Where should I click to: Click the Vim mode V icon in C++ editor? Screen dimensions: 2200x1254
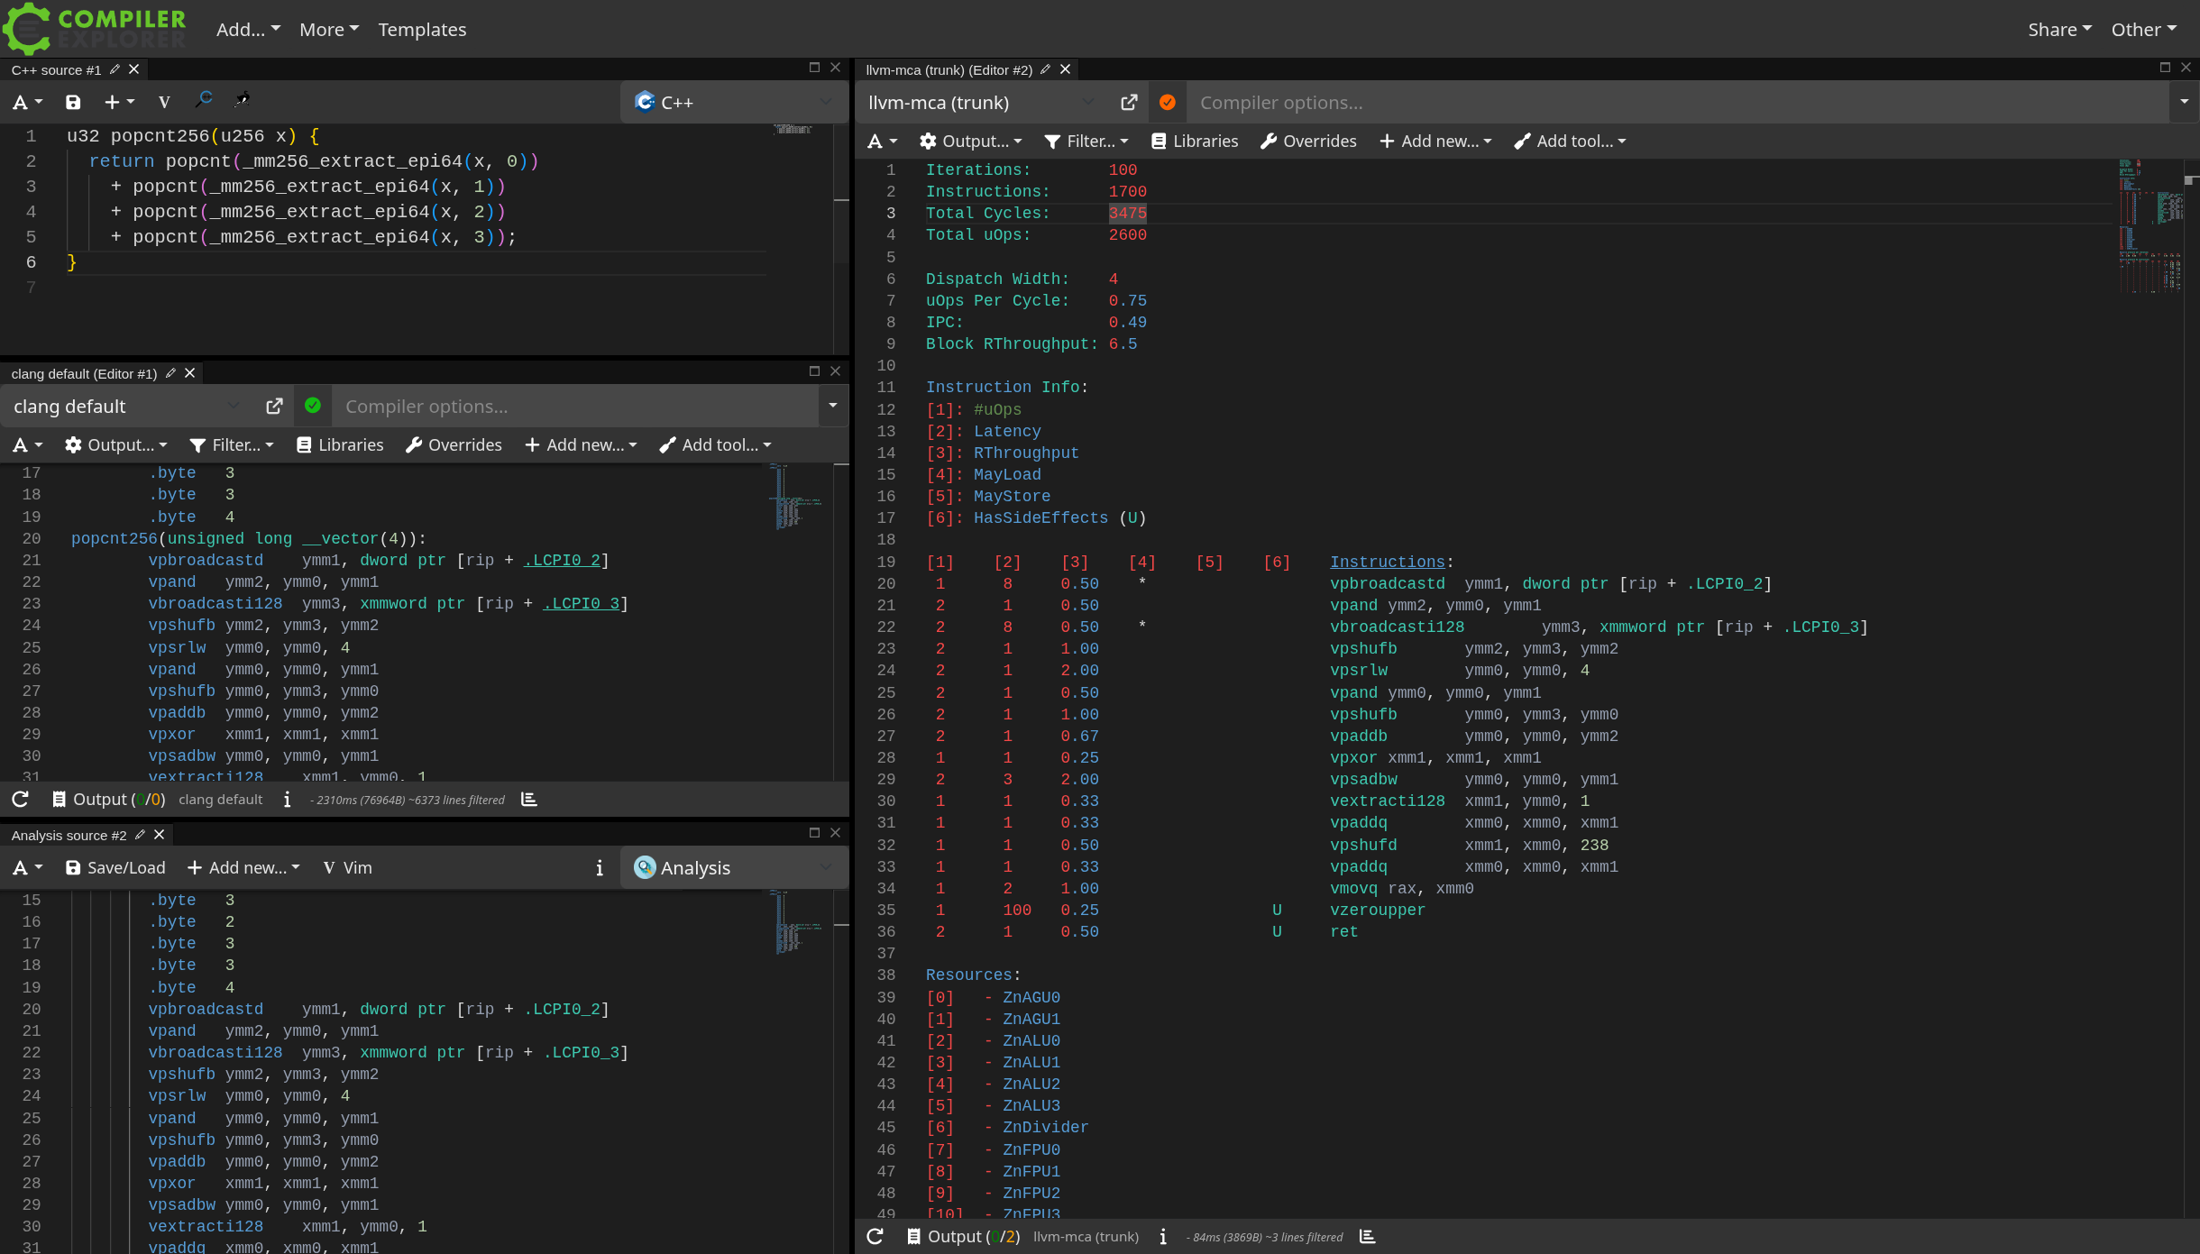[x=164, y=103]
